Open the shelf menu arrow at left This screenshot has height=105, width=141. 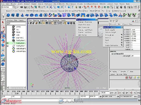(x=3, y=17)
